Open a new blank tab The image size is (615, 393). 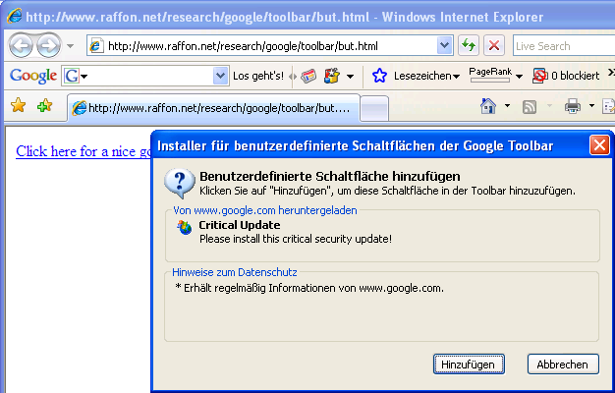pos(376,107)
